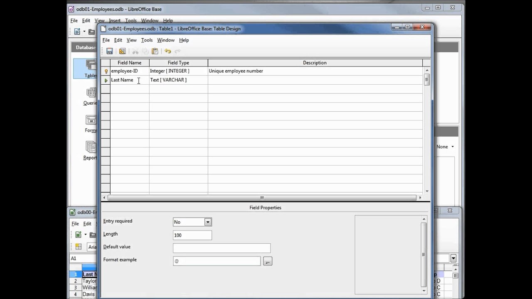Click the Length input field

pos(192,235)
